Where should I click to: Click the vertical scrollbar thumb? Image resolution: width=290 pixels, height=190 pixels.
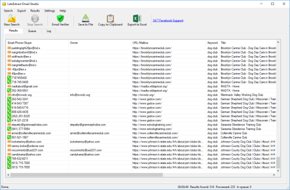(x=278, y=163)
